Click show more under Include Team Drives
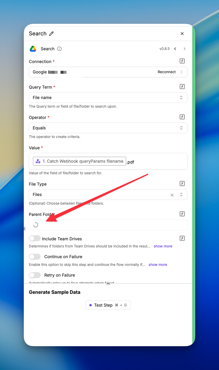219x370 pixels. tap(163, 246)
